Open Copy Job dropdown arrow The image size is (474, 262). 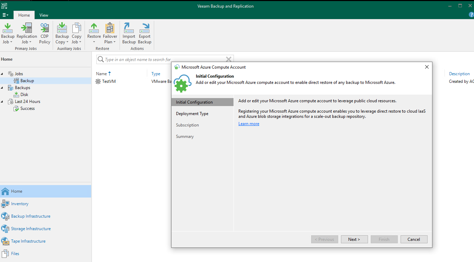point(80,42)
